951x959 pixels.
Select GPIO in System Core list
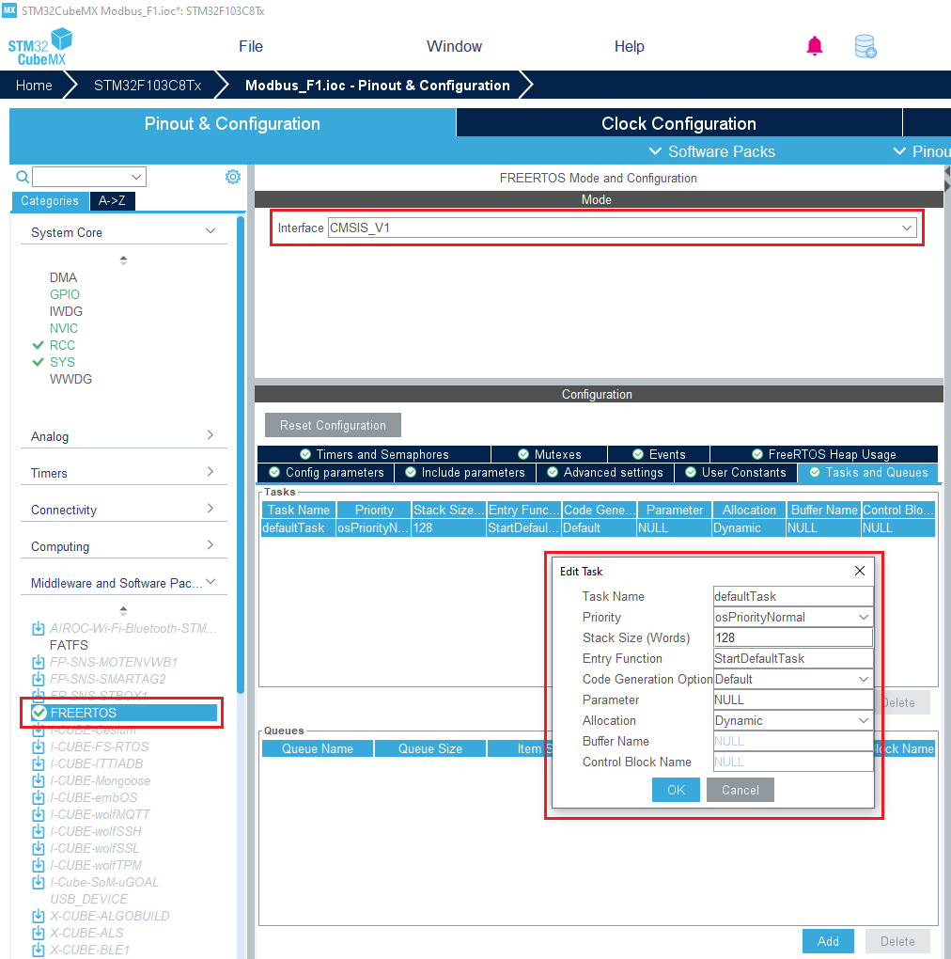[65, 294]
